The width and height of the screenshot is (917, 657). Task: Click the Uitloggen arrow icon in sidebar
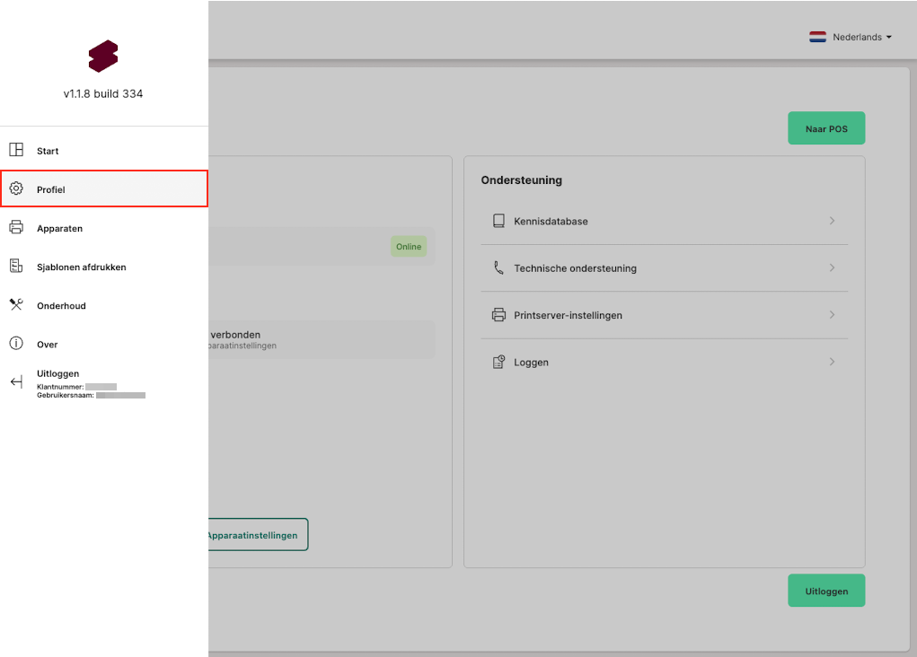(16, 382)
